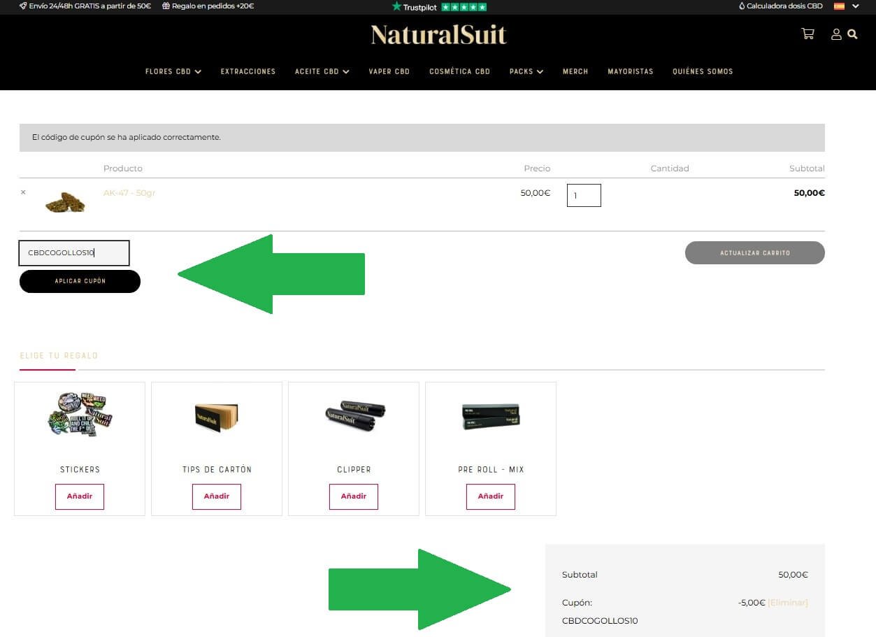This screenshot has height=637, width=876.
Task: Open the Cosmética CBD menu item
Action: pos(460,71)
